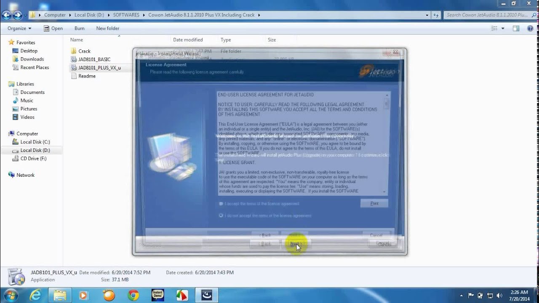
Task: Open Google Chrome from the taskbar
Action: tap(133, 295)
